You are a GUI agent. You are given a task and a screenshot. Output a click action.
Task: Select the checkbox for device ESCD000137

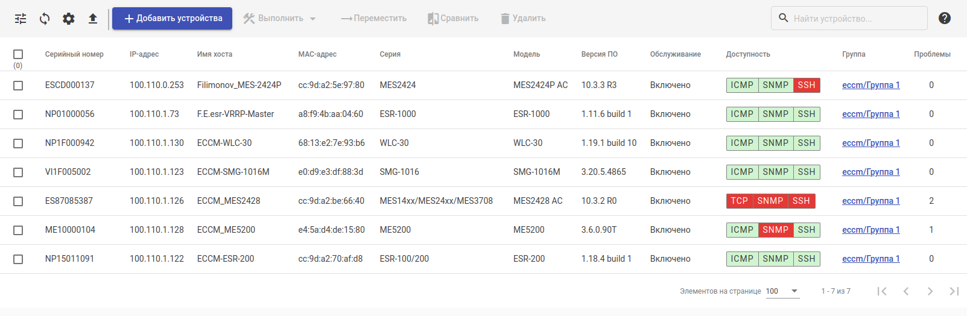[18, 86]
